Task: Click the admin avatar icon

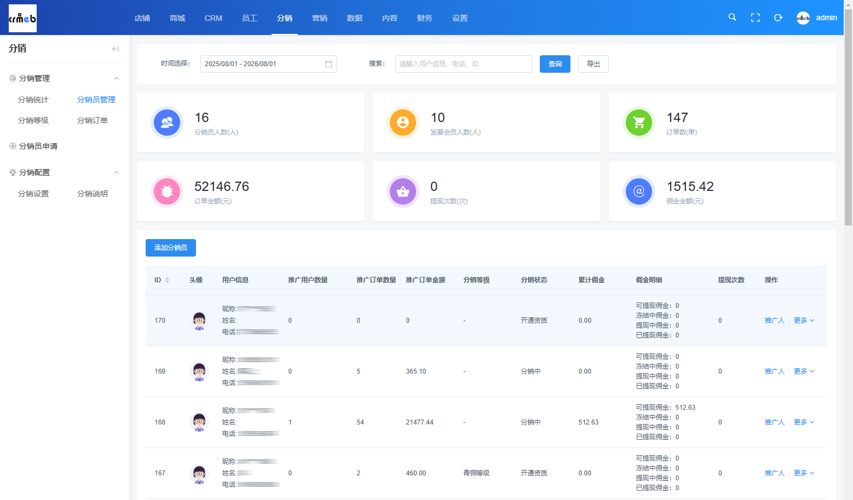Action: point(803,18)
